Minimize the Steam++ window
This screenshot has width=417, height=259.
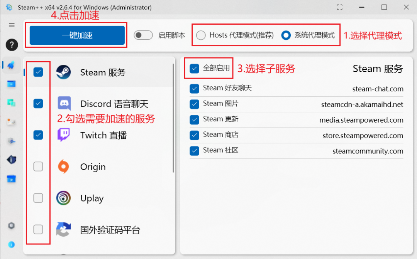pos(362,7)
